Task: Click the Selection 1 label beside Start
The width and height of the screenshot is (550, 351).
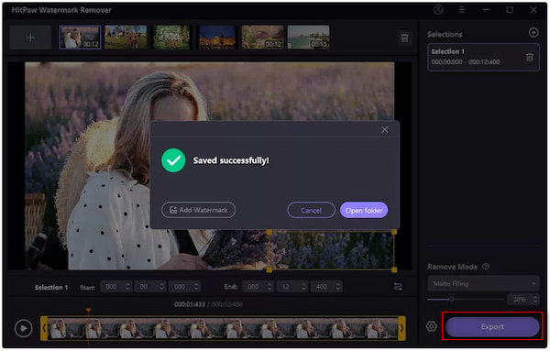Action: pos(51,287)
